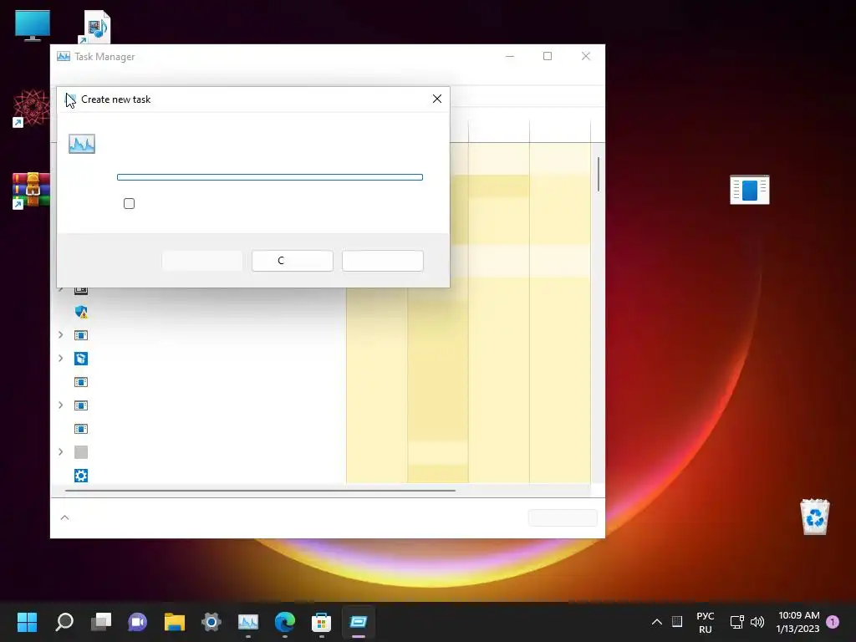Open the Windows Start menu
This screenshot has width=856, height=642.
click(x=27, y=622)
